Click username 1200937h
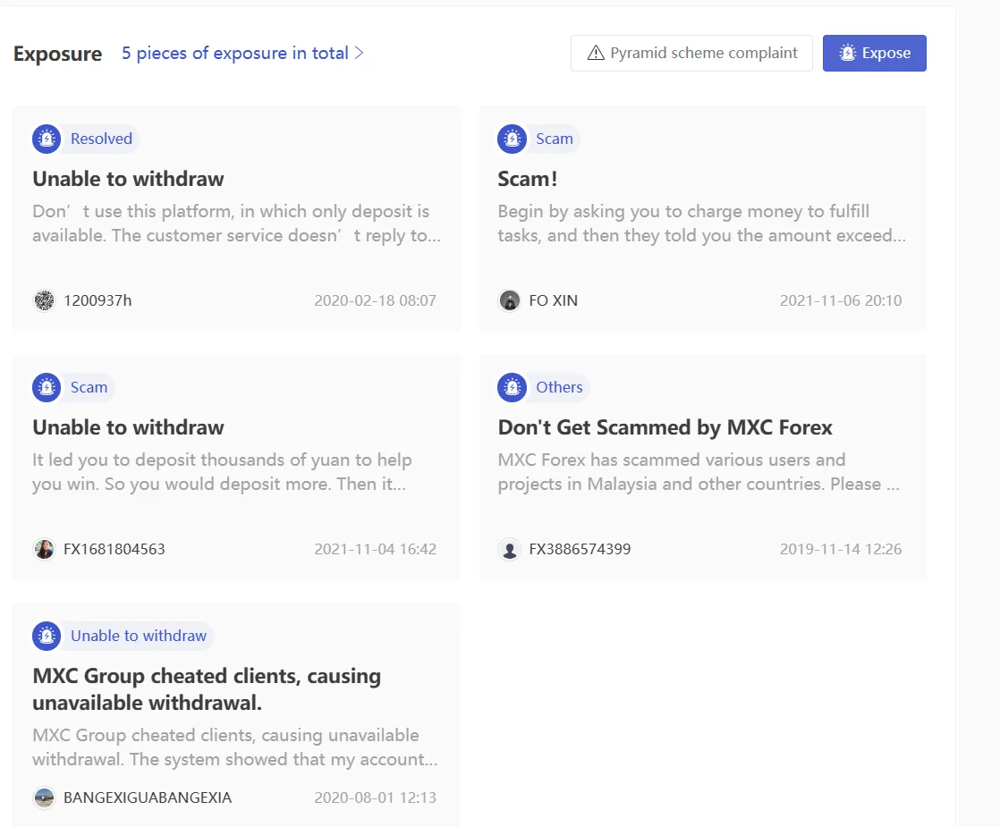The image size is (1000, 827). point(97,300)
